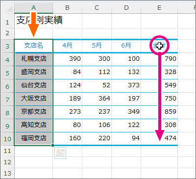Select row 11 header
196x179 pixels.
(x=7, y=151)
